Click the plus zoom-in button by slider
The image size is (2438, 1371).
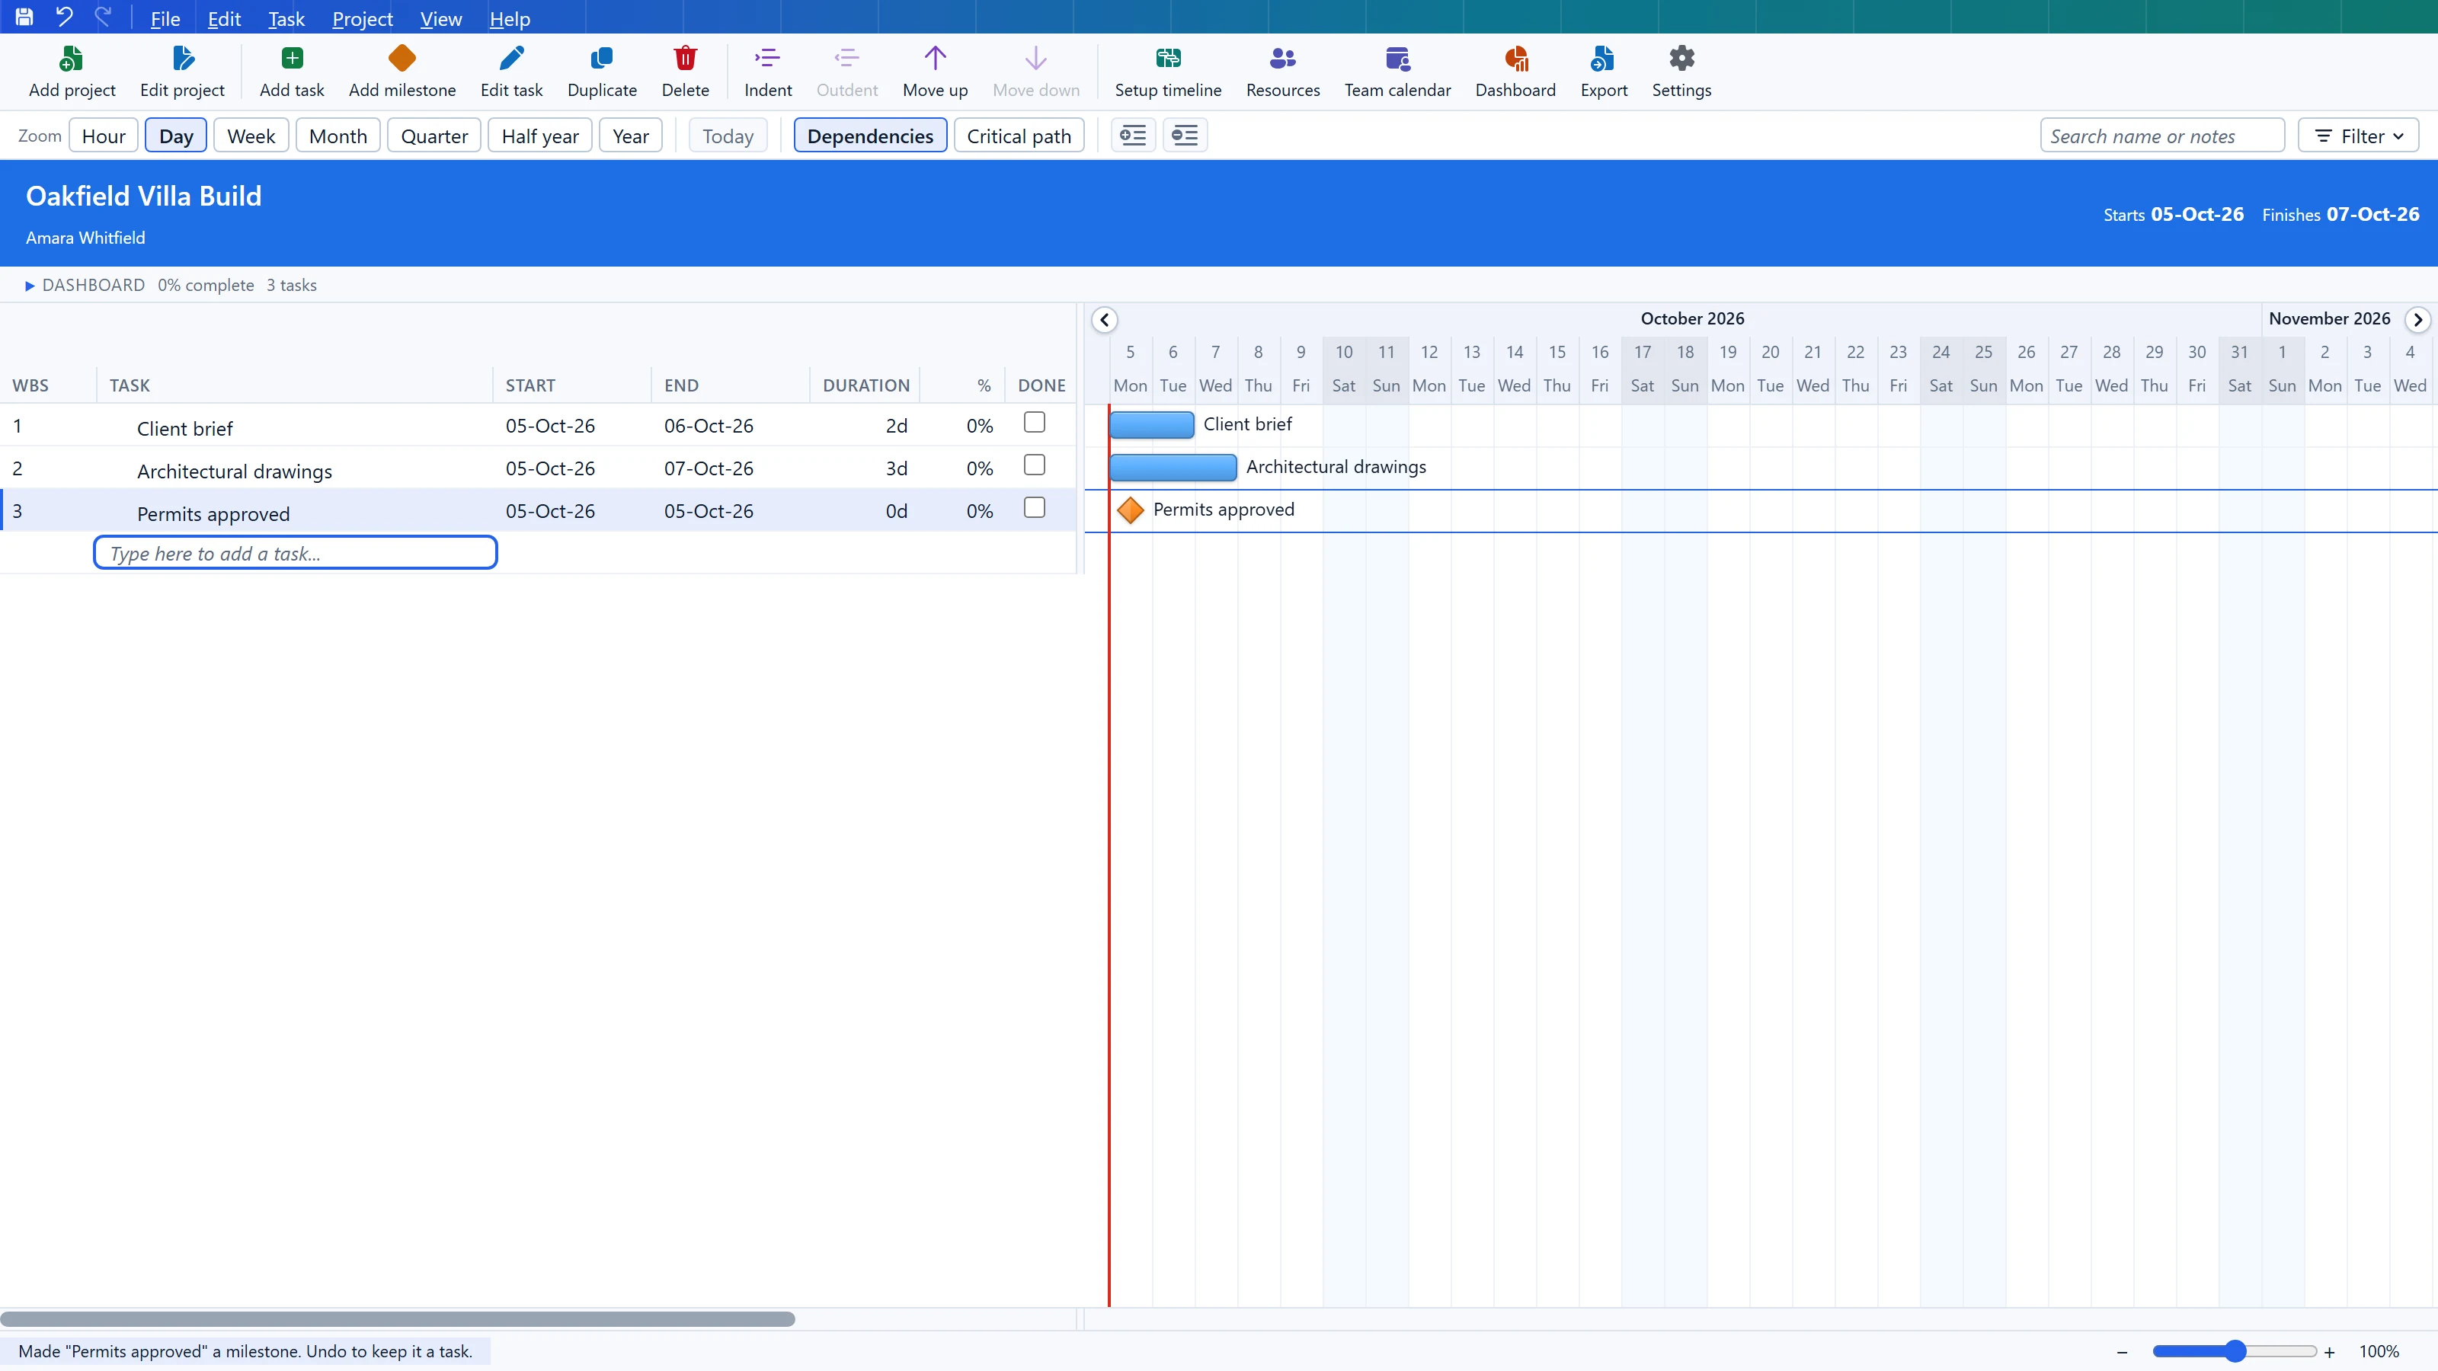[x=2329, y=1352]
